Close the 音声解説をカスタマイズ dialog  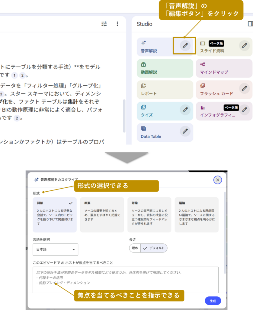[217, 180]
